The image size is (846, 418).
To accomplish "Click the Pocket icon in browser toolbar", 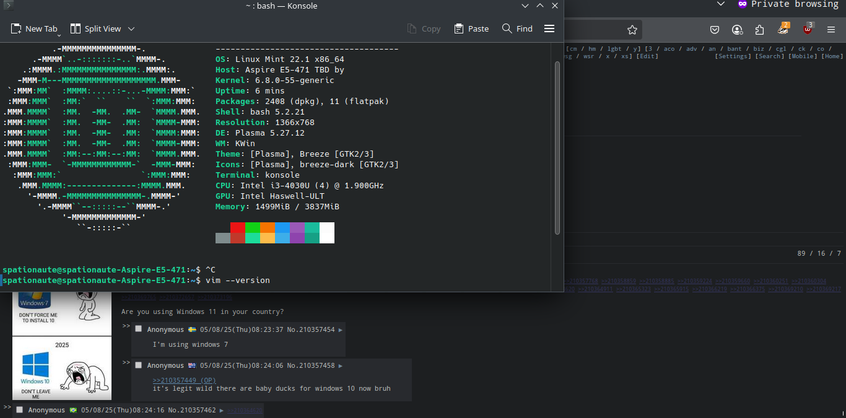I will 714,30.
